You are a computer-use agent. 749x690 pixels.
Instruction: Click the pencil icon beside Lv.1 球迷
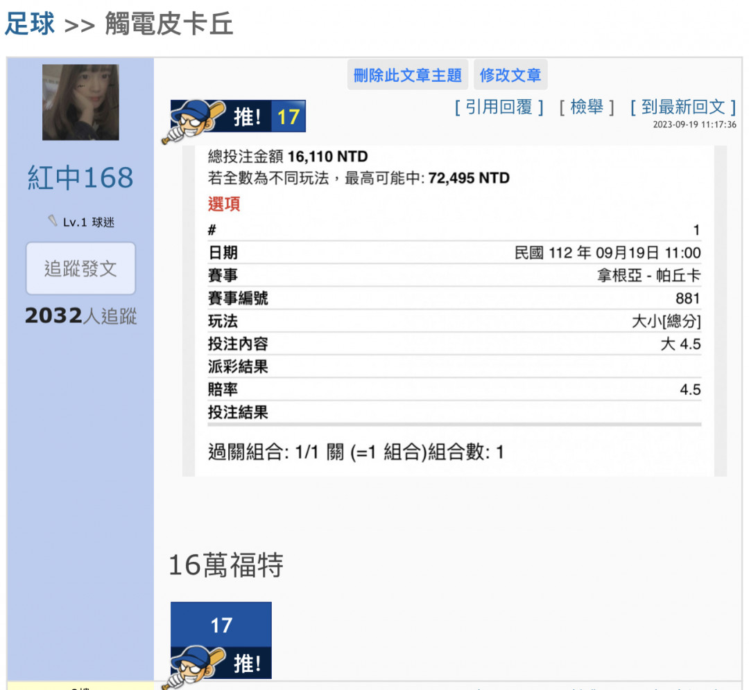[x=53, y=220]
